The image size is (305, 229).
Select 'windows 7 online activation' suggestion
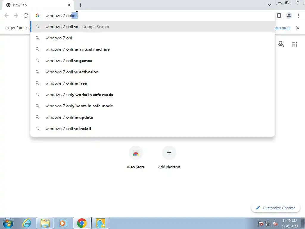(x=152, y=72)
